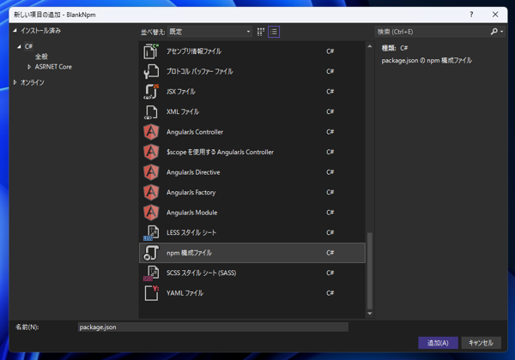Viewport: 515px width, 360px height.
Task: Click the AngularJs Module icon
Action: 151,213
